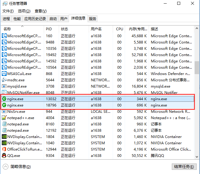Click the scrollbar down arrow
200x174 pixels.
[197, 157]
